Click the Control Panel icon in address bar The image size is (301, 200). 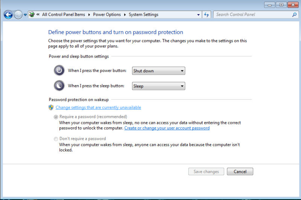pos(32,15)
